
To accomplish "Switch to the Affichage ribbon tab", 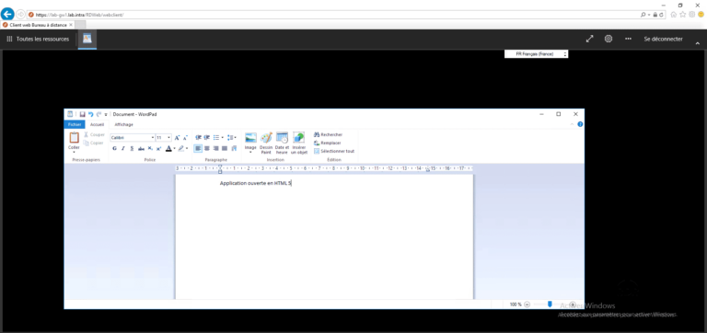I will click(x=123, y=124).
